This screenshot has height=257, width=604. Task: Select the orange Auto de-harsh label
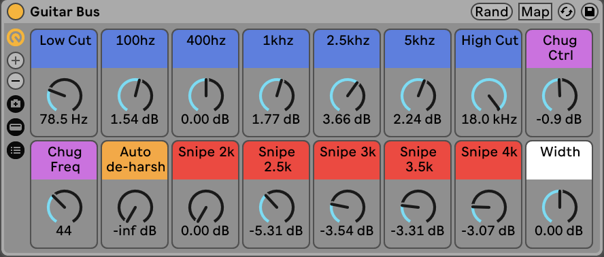click(135, 160)
